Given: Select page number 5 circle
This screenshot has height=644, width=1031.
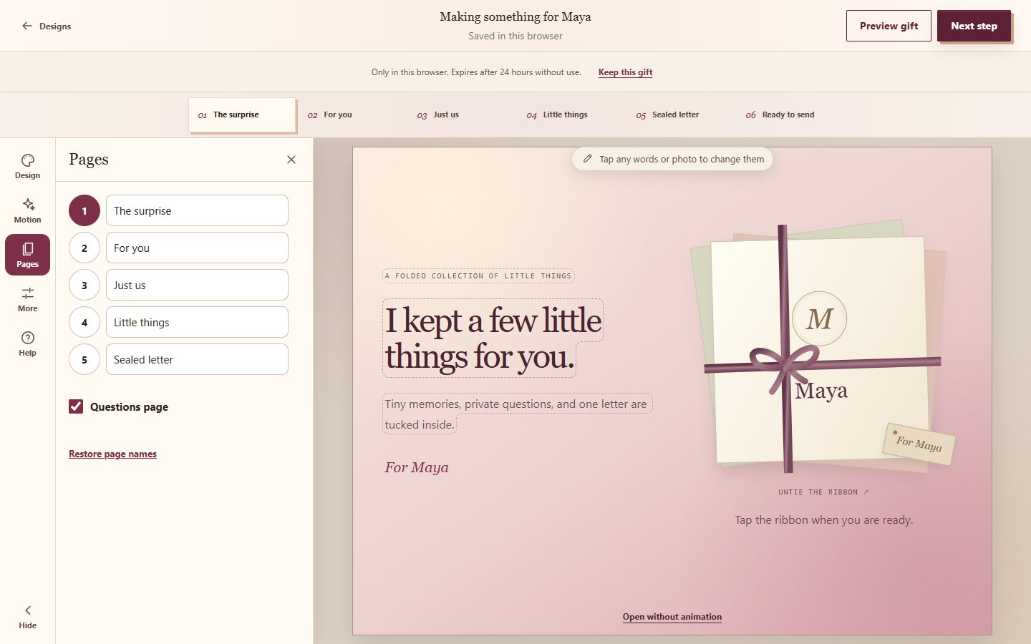Looking at the screenshot, I should 84,359.
